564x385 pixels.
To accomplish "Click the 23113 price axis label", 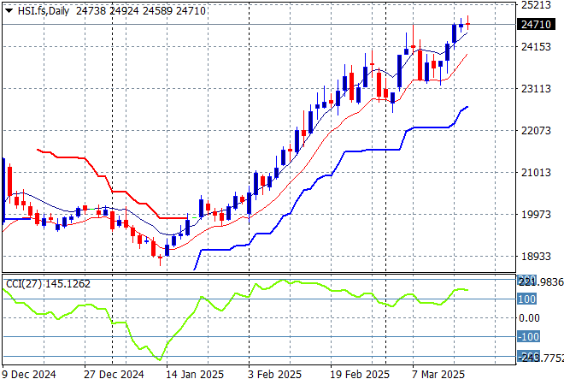I will [533, 88].
